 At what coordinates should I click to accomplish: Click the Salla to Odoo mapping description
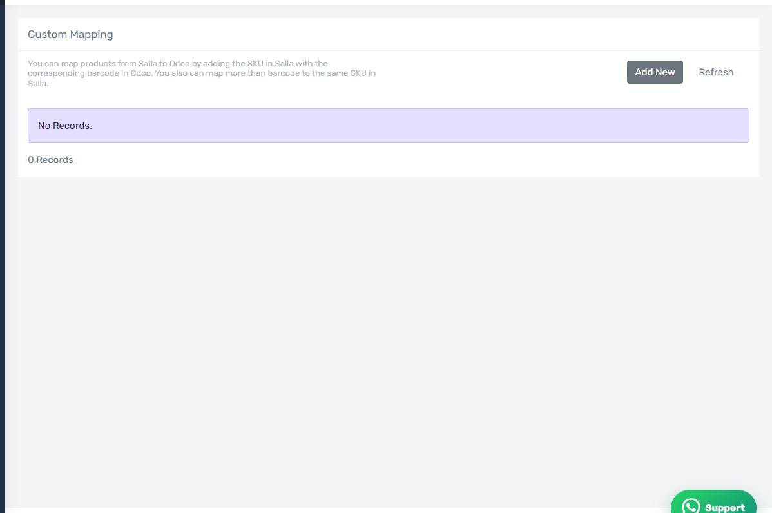202,73
